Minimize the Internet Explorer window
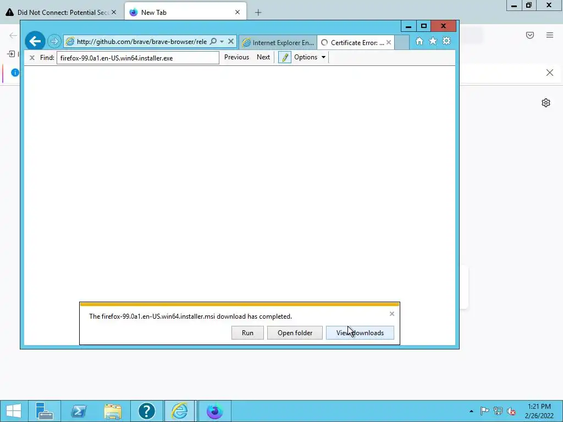This screenshot has height=422, width=563. click(409, 26)
